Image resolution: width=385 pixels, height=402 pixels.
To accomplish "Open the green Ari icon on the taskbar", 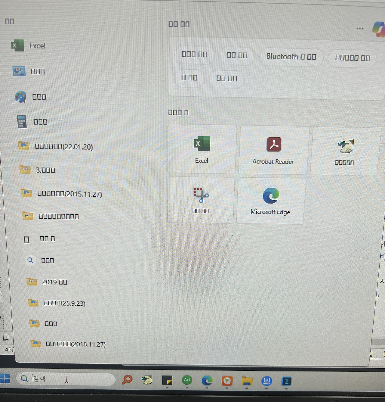I will pyautogui.click(x=187, y=380).
